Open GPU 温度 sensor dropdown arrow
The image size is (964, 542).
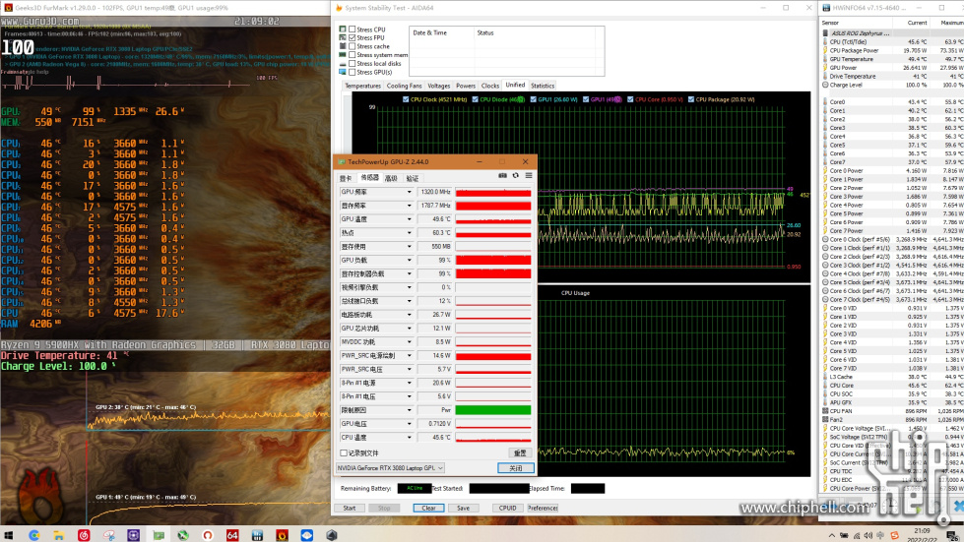410,219
